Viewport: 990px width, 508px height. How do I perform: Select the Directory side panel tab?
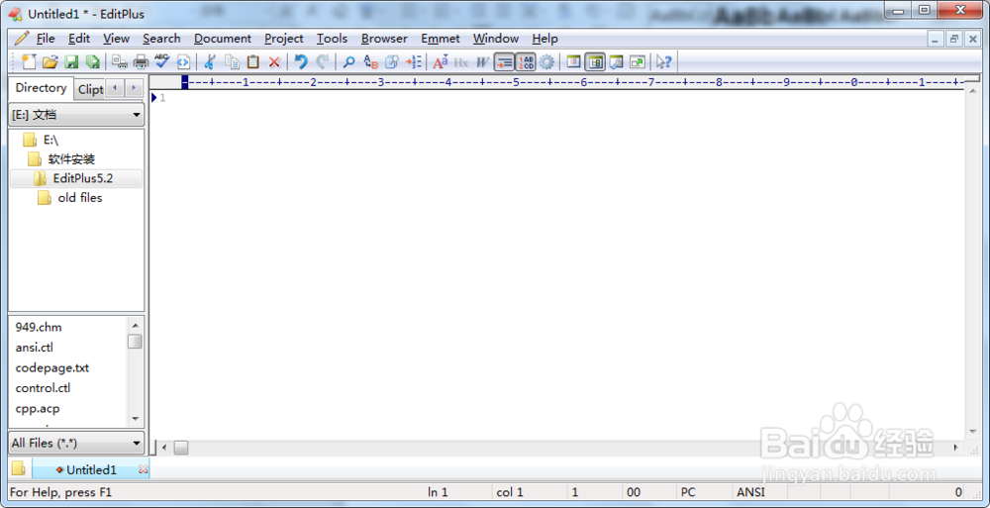point(41,88)
